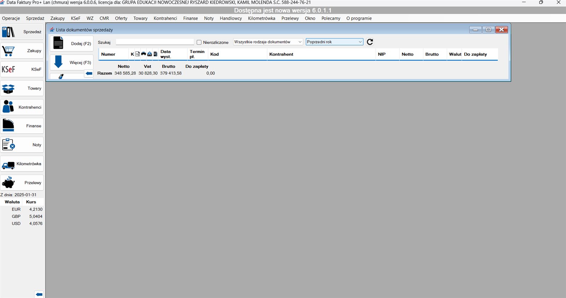Viewport: 566px width, 298px height.
Task: Open the Handlowcy menu
Action: (231, 18)
